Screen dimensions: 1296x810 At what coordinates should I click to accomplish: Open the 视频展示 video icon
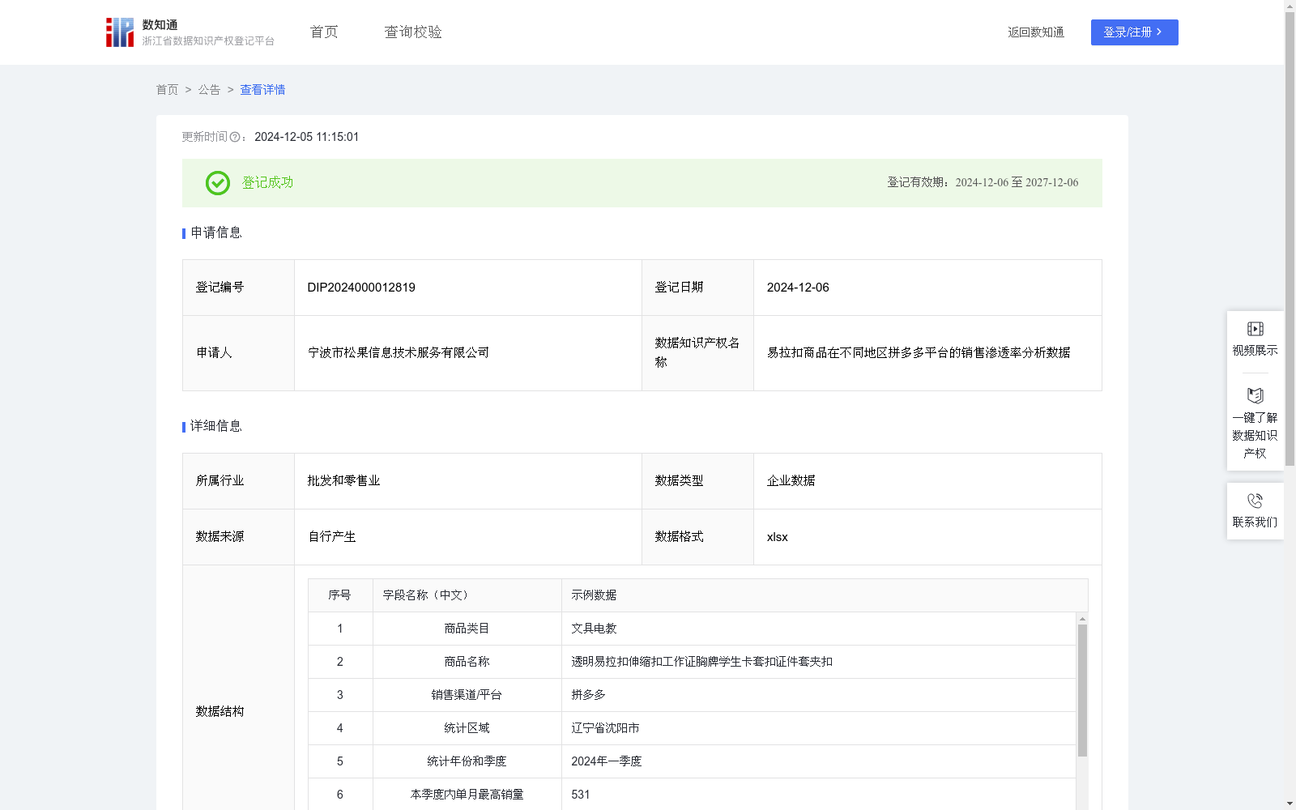[1255, 329]
